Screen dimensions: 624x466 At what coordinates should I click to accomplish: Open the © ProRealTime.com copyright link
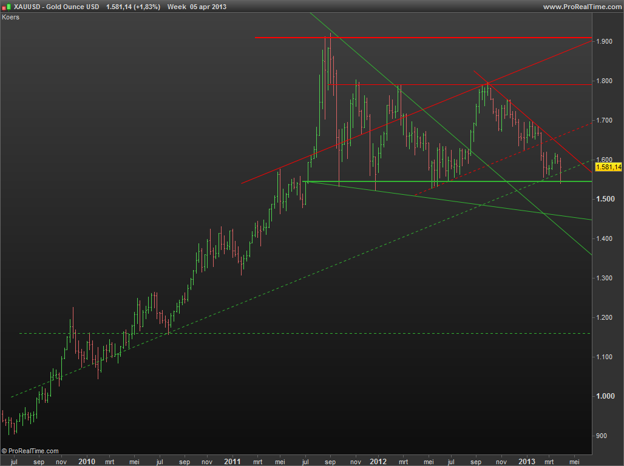pyautogui.click(x=30, y=451)
